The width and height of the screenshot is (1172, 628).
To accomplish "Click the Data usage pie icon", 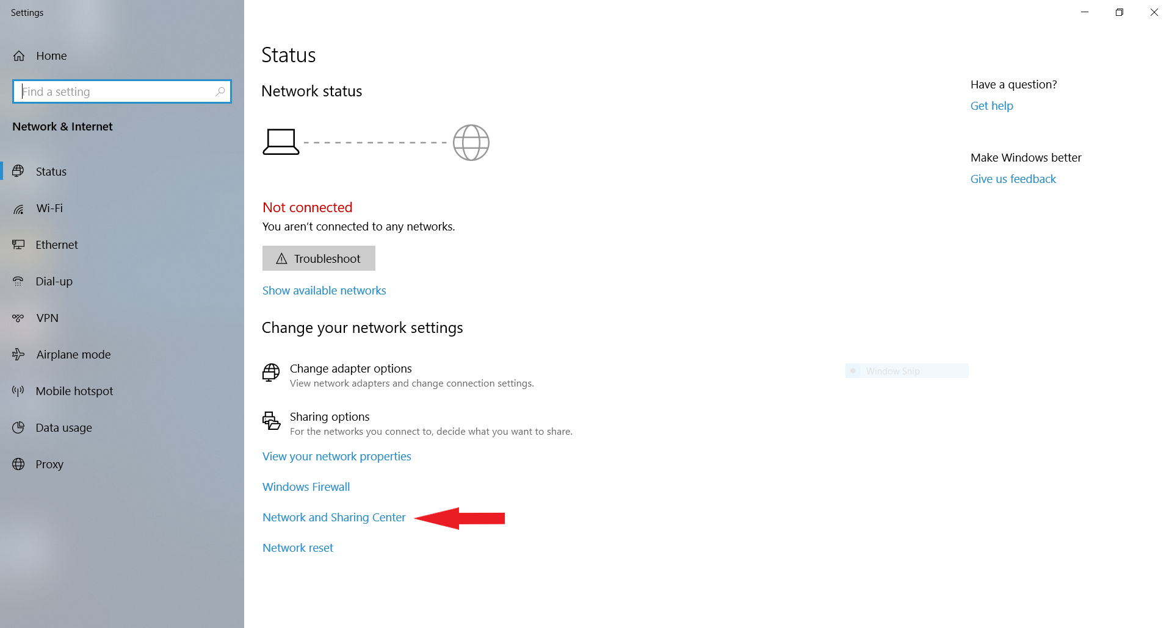I will (x=18, y=427).
